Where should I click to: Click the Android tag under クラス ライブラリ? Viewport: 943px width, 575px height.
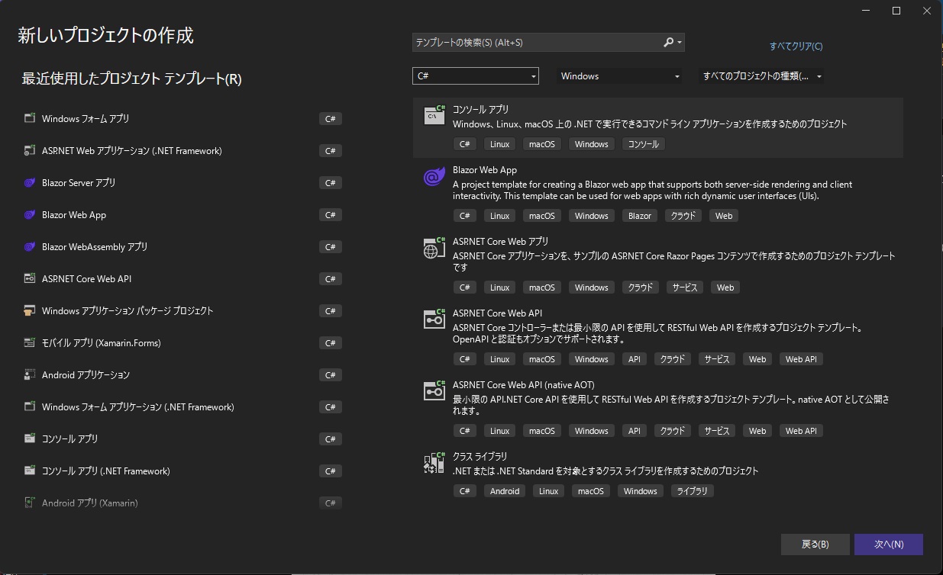(505, 491)
